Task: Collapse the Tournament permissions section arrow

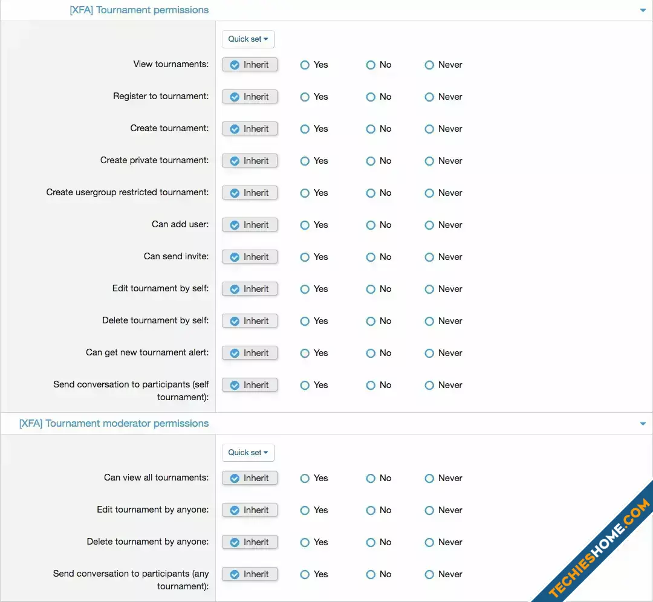Action: click(x=643, y=10)
